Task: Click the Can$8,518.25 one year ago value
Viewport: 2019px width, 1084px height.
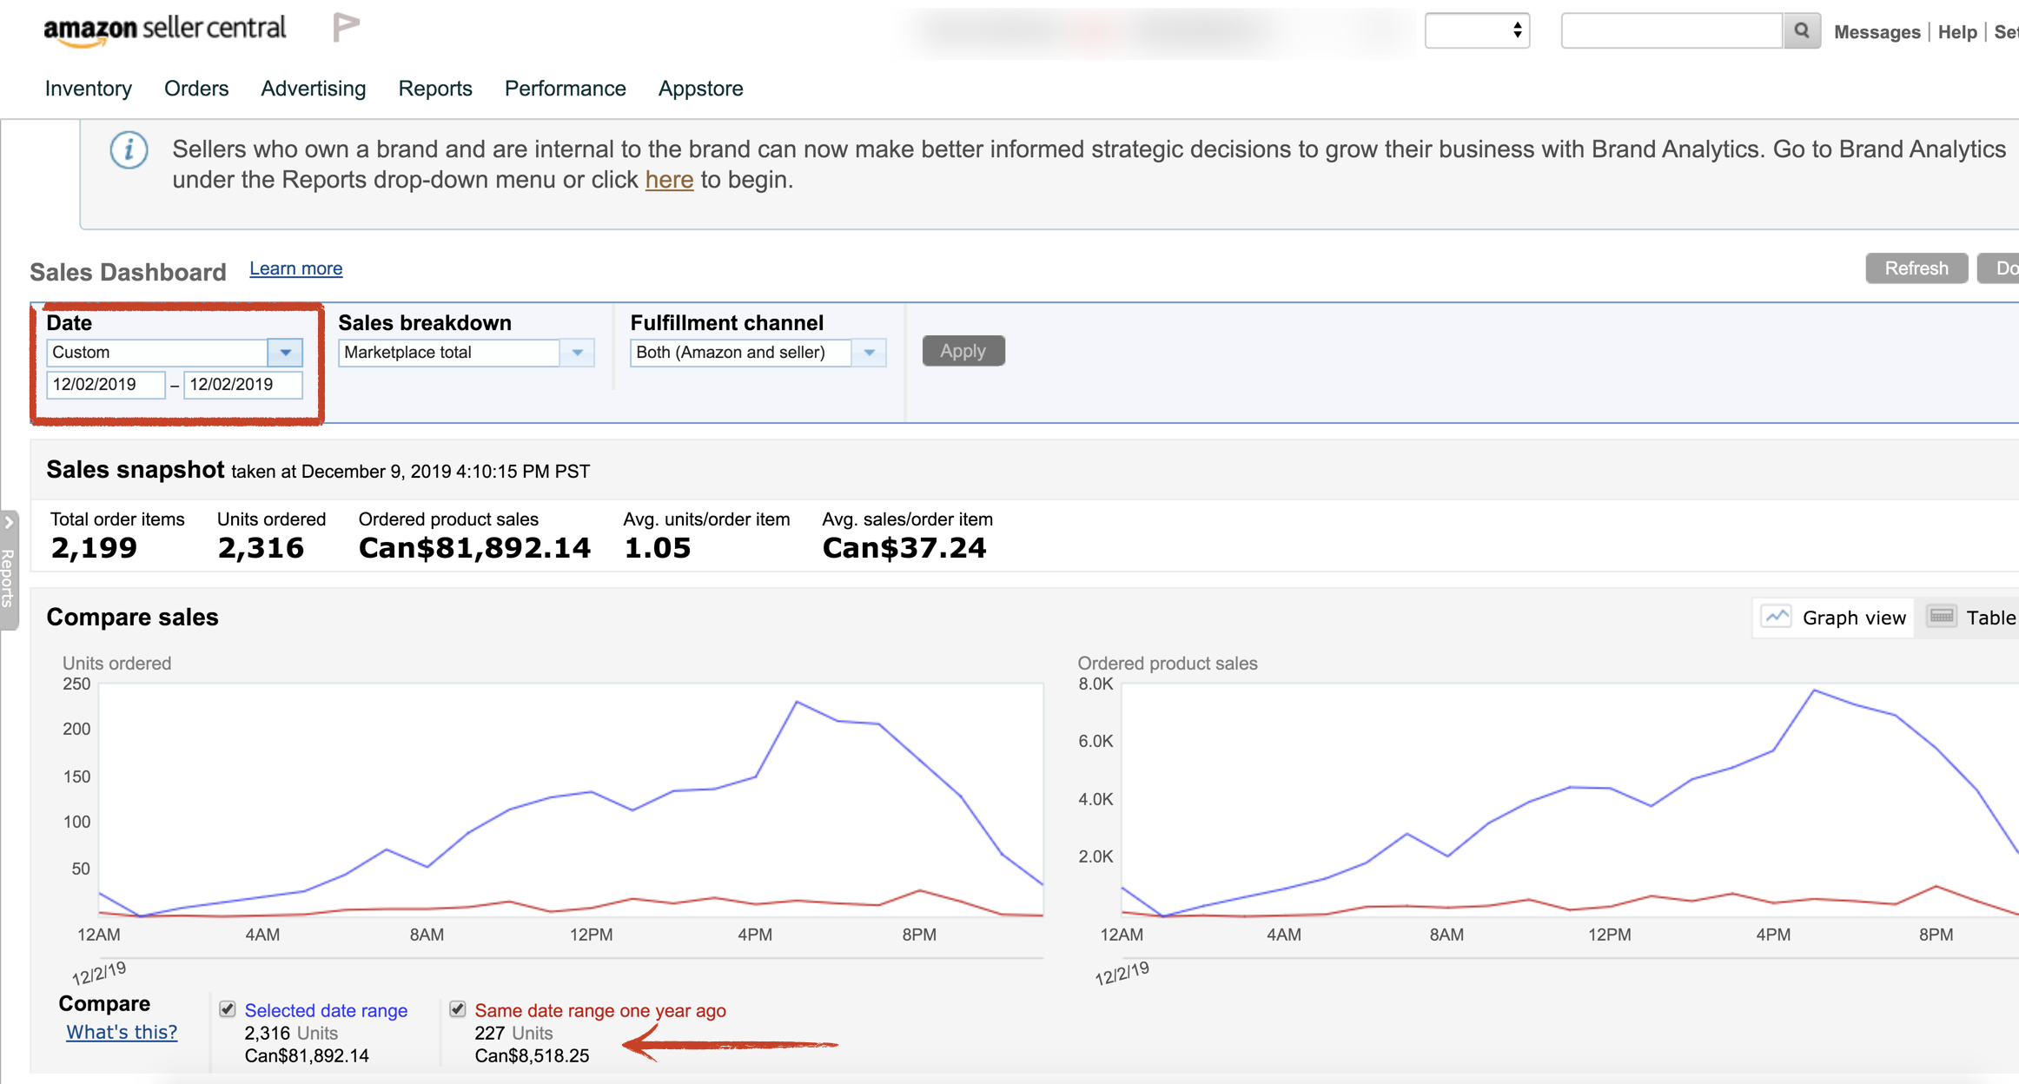Action: pyautogui.click(x=532, y=1055)
